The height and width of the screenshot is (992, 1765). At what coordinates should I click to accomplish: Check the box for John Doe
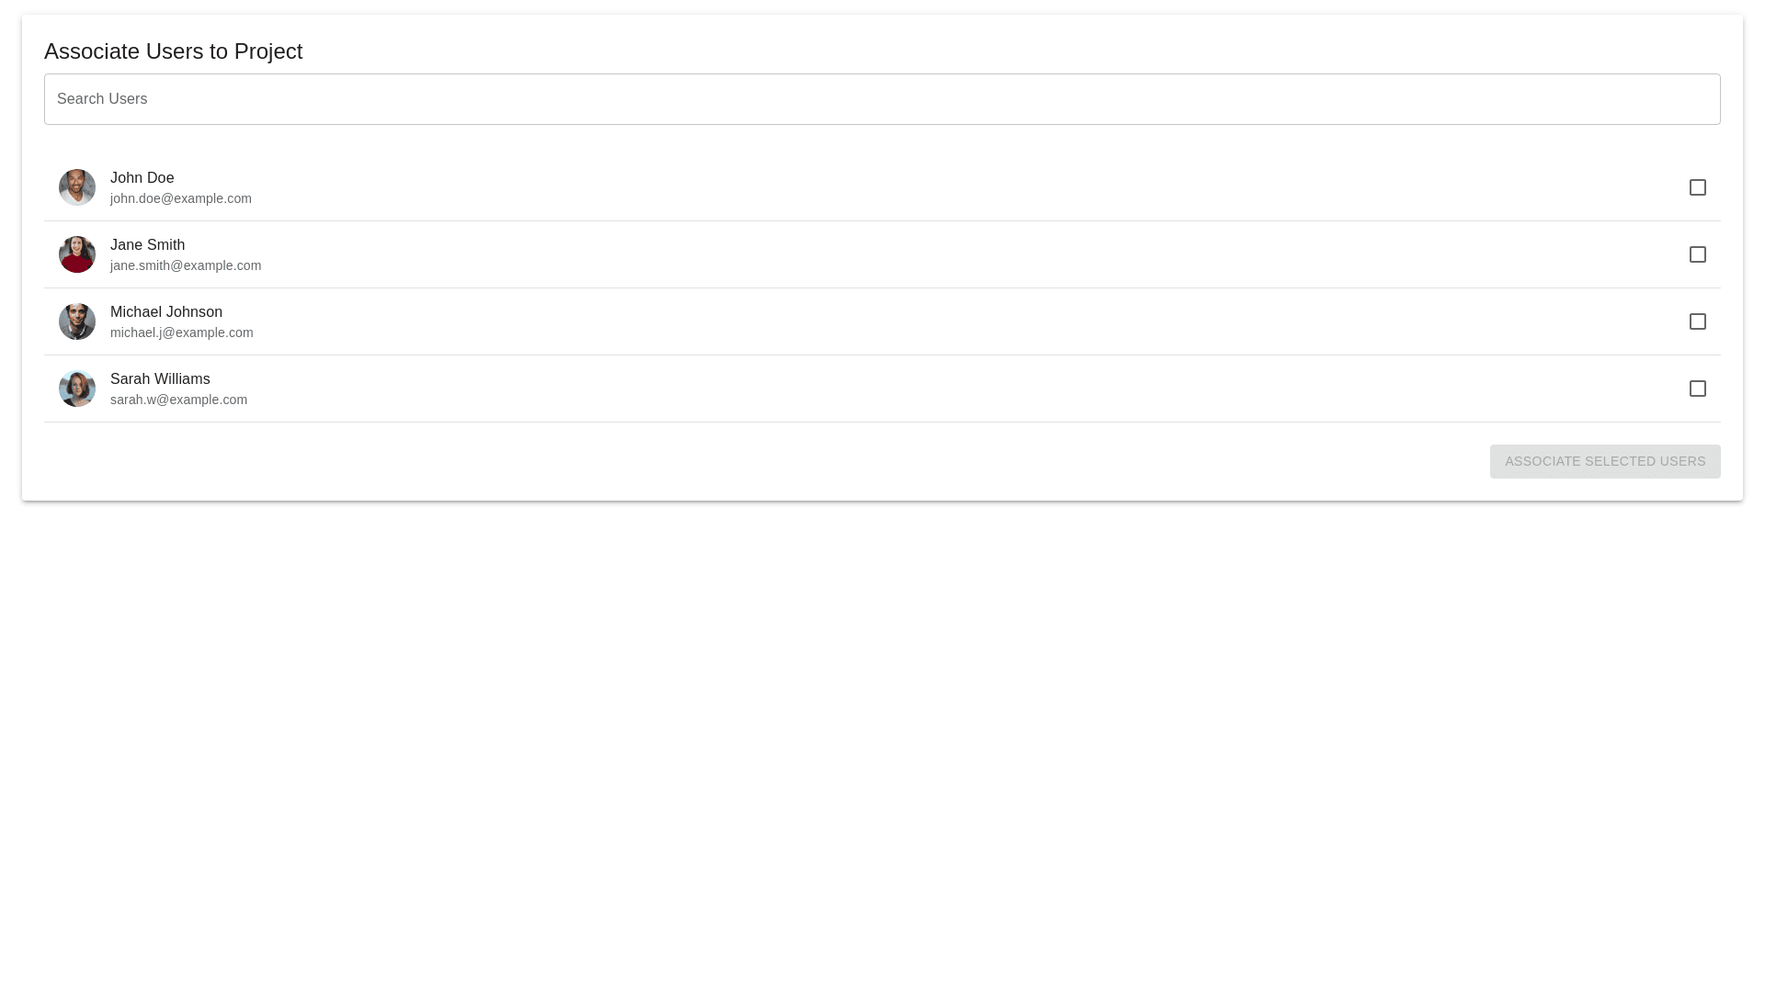[1697, 187]
